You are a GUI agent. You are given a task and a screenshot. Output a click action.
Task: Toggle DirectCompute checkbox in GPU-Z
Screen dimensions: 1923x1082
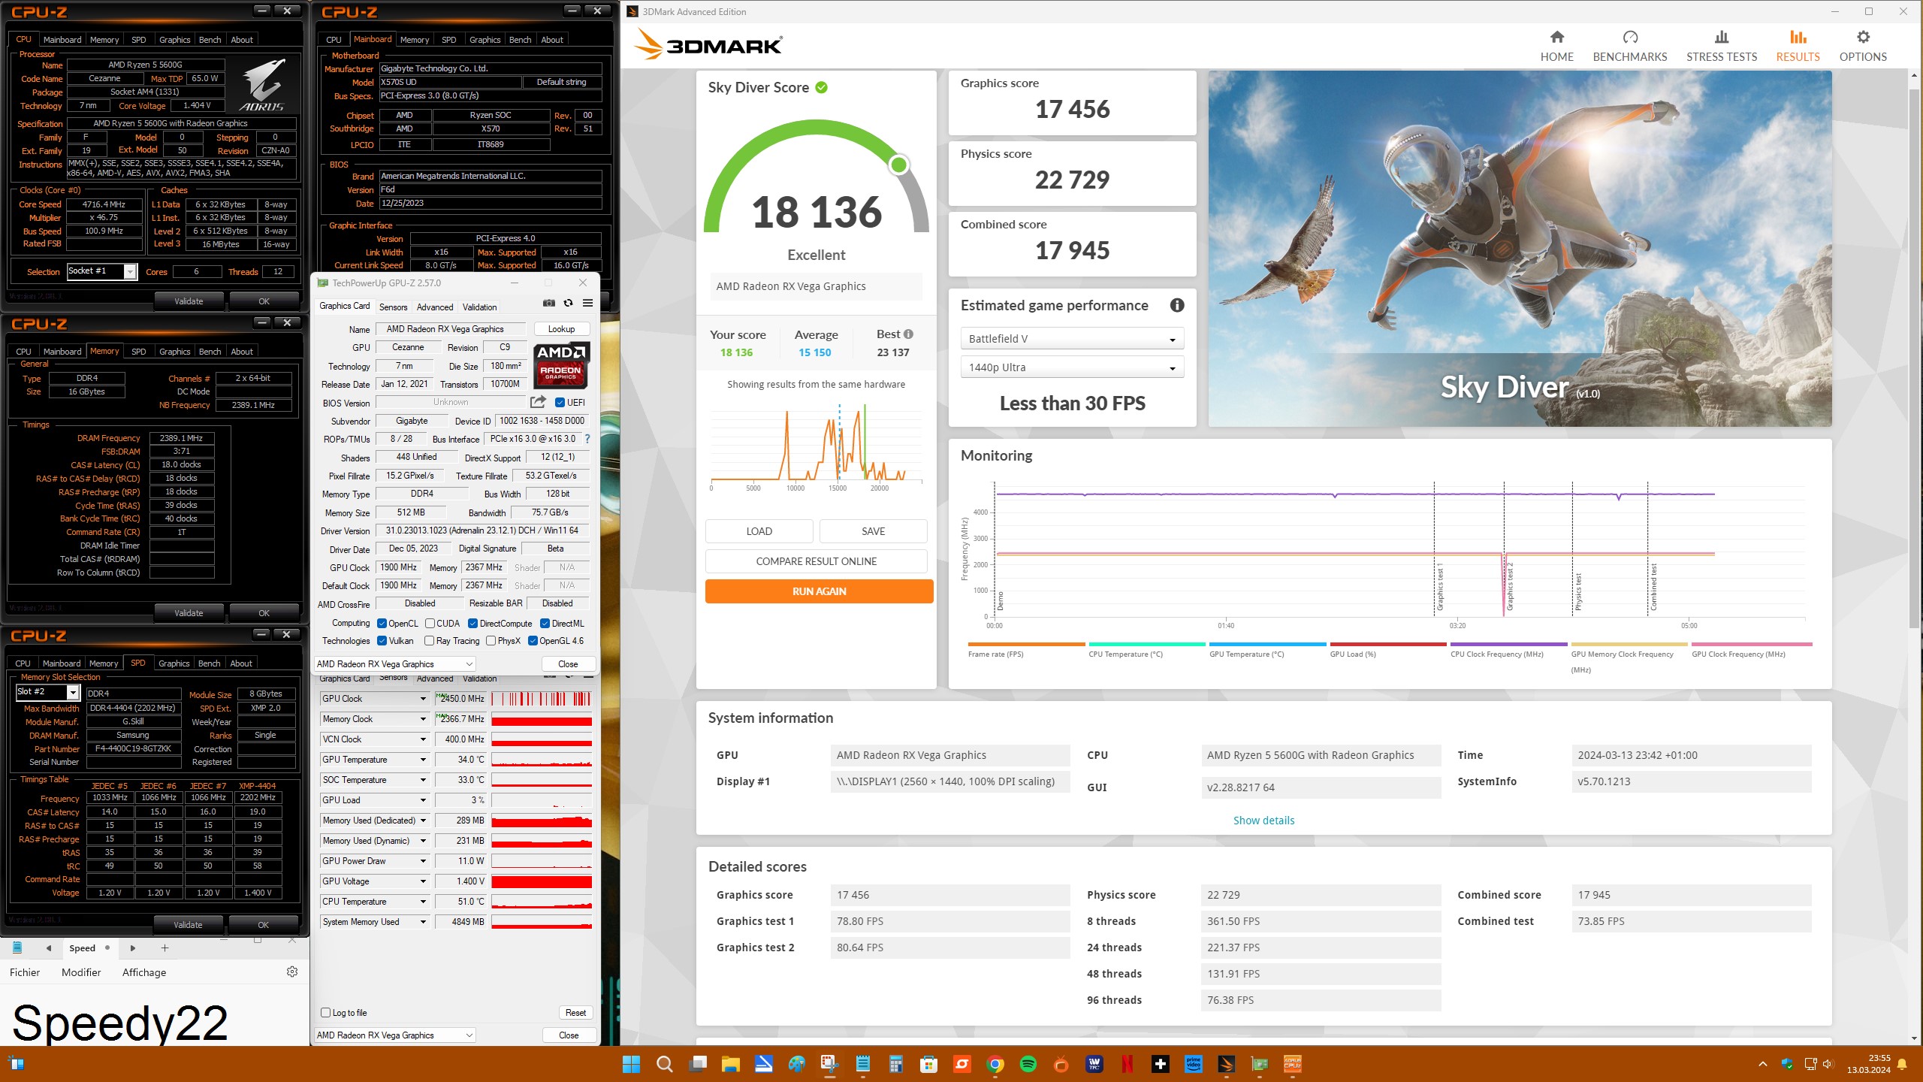pyautogui.click(x=472, y=624)
